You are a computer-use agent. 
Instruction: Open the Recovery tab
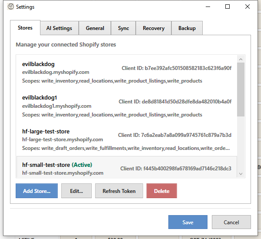coord(154,28)
